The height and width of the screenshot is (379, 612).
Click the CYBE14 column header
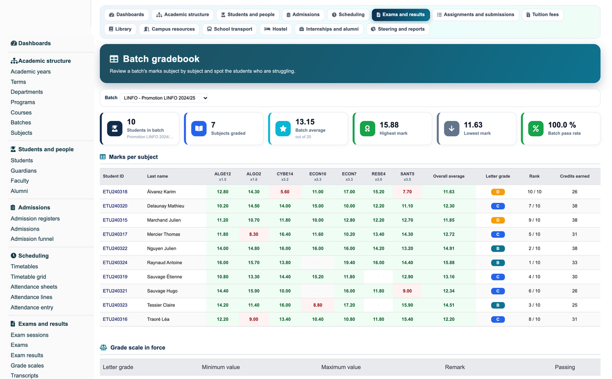click(x=285, y=176)
